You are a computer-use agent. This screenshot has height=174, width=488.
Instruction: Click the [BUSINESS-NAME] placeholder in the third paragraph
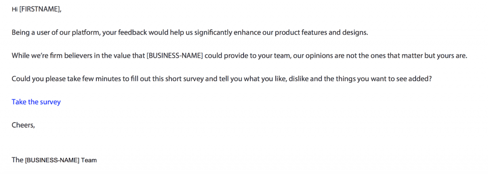coord(175,56)
